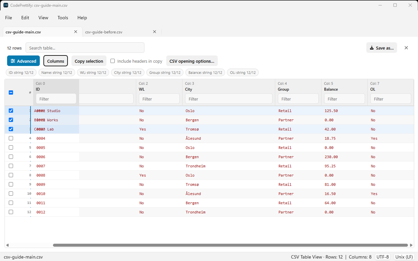The image size is (418, 261).
Task: Click the Balance column filter field
Action: point(345,99)
